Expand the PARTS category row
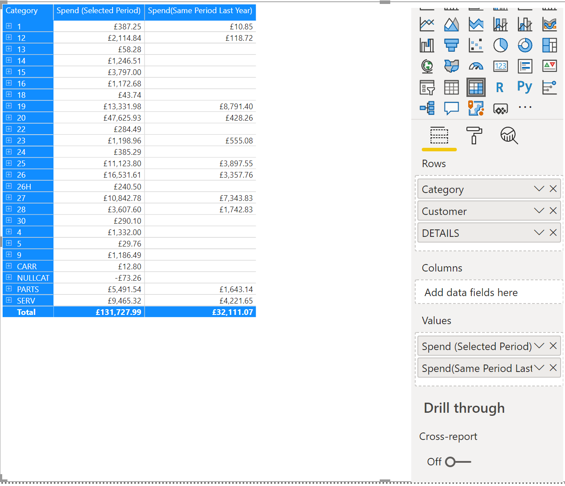The width and height of the screenshot is (565, 486). pos(9,289)
